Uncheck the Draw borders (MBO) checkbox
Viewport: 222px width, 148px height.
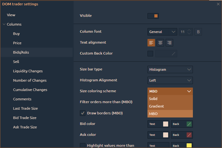click(x=83, y=113)
